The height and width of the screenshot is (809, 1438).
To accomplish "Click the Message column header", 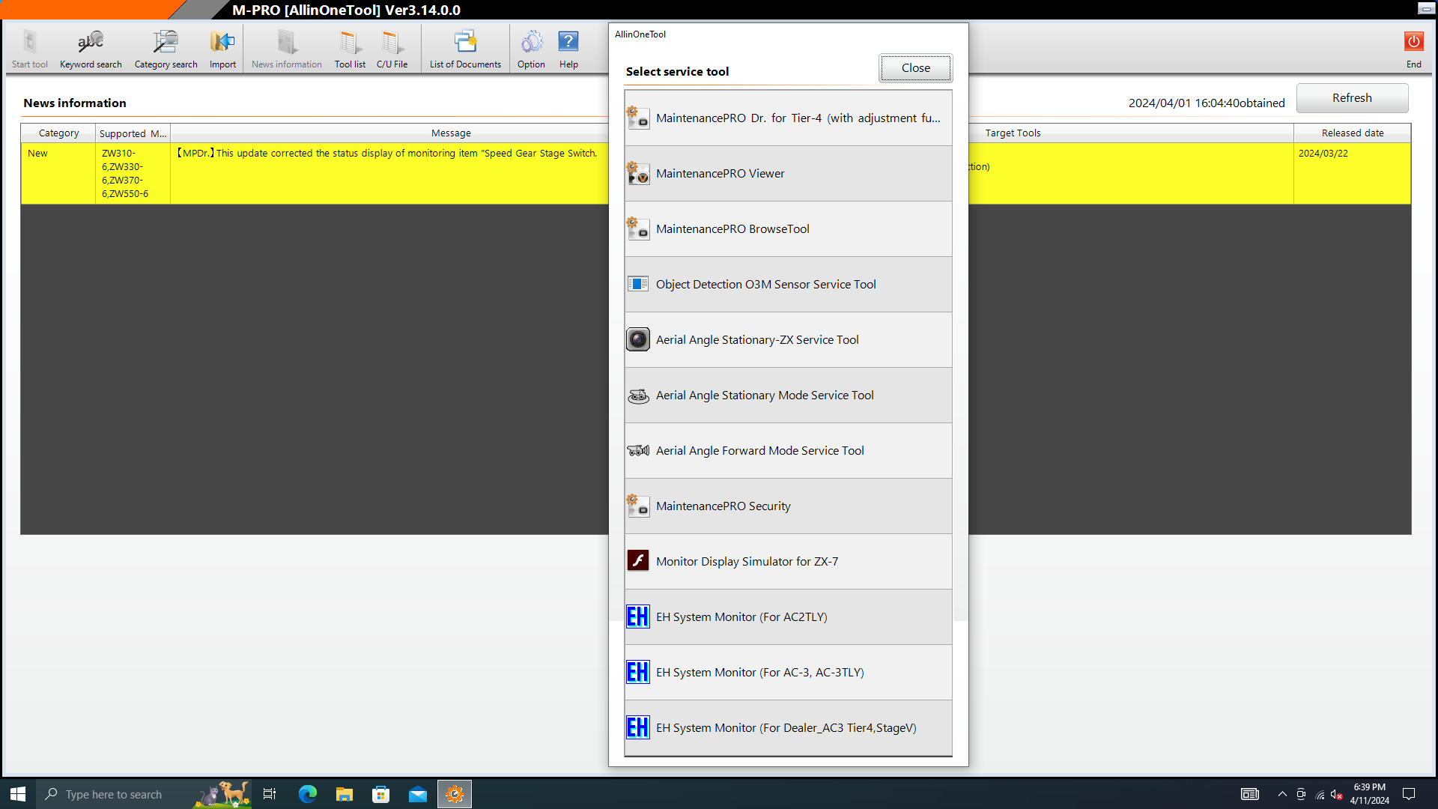I will click(451, 133).
